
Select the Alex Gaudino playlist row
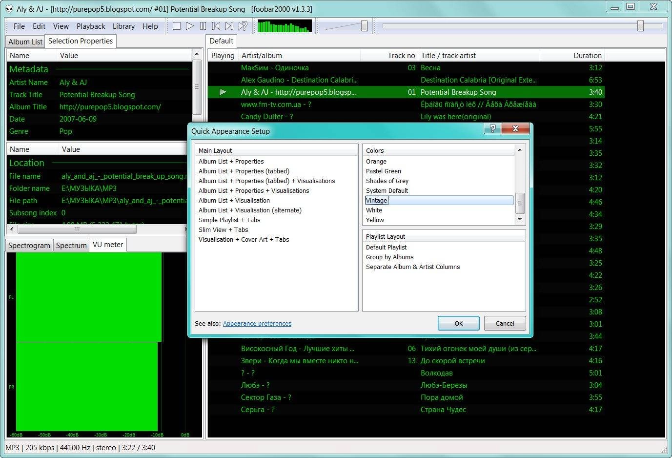(x=406, y=80)
